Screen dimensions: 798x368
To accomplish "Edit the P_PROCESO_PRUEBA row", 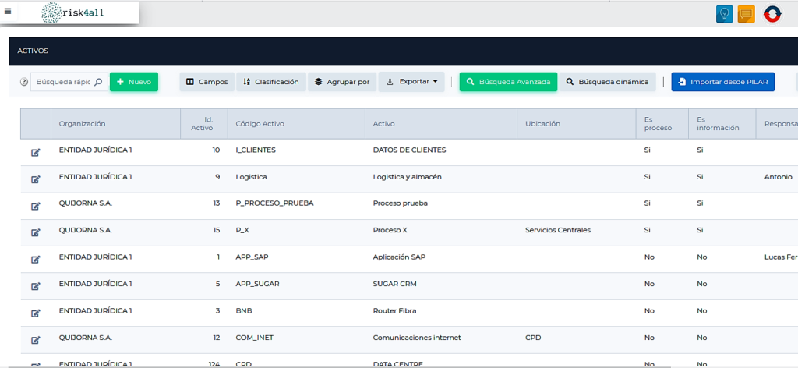I will pyautogui.click(x=36, y=206).
